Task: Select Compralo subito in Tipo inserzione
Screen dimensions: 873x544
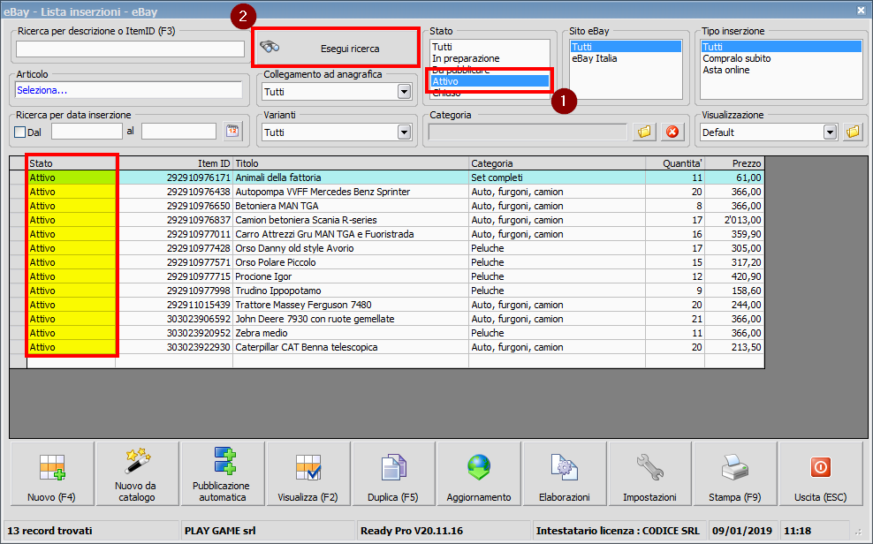Action: 781,58
